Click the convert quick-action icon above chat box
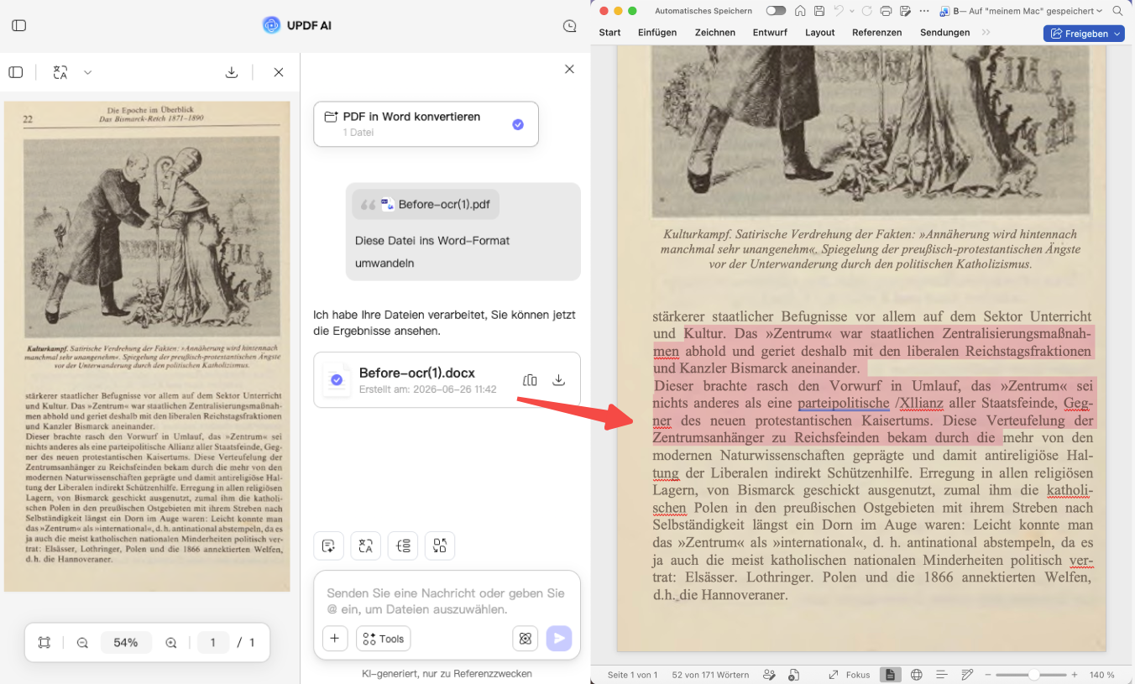 point(440,546)
